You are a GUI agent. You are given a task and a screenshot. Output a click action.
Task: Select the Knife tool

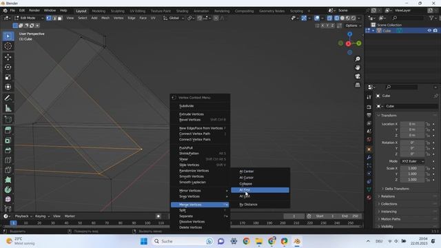[8, 170]
